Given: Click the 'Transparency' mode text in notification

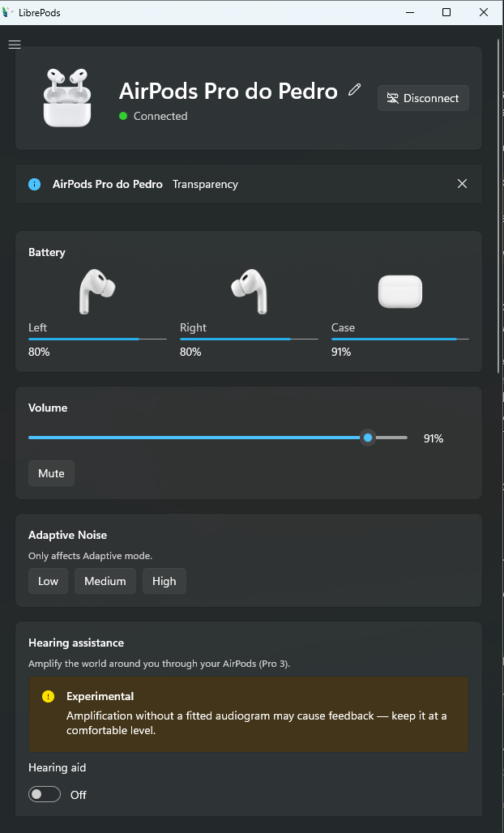Looking at the screenshot, I should click(x=205, y=184).
